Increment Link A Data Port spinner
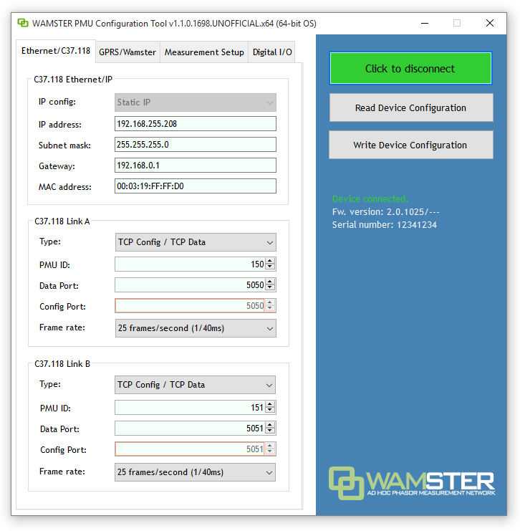The width and height of the screenshot is (520, 531). coord(270,282)
